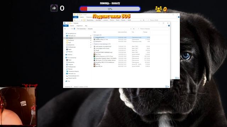
Task: Collapse the ribbon using front window chevron
Action: tap(167, 26)
